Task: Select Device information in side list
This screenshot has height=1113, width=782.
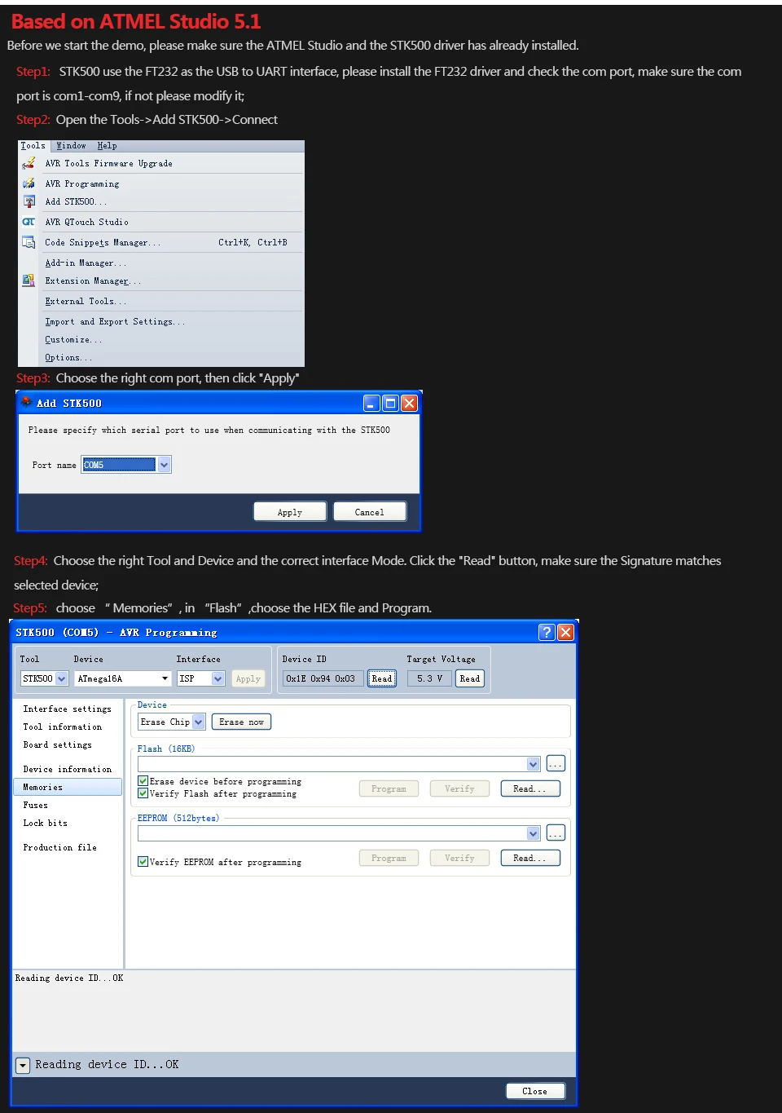Action: 68,769
